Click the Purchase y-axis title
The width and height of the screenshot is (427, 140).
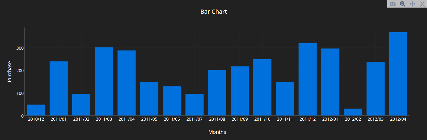coord(10,72)
